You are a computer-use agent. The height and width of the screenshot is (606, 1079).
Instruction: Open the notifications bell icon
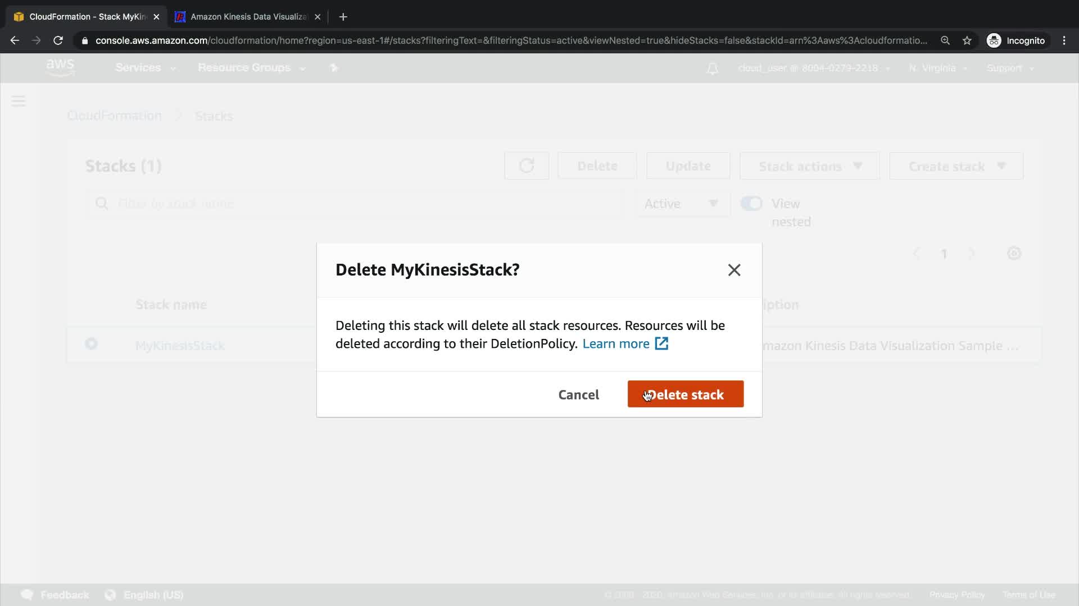[712, 68]
